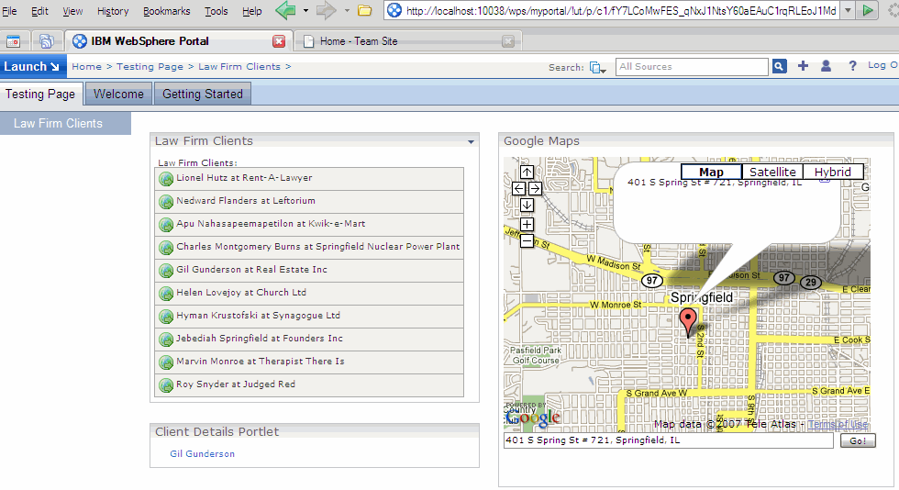Select Charles Montgomery Burns client row
The image size is (899, 490).
(x=309, y=248)
